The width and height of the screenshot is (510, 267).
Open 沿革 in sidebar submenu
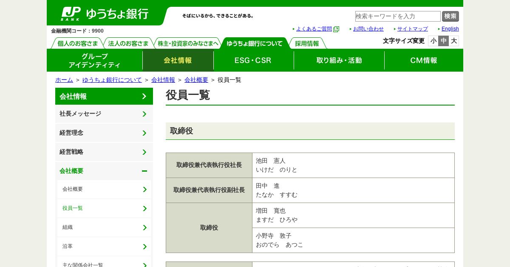(x=104, y=247)
